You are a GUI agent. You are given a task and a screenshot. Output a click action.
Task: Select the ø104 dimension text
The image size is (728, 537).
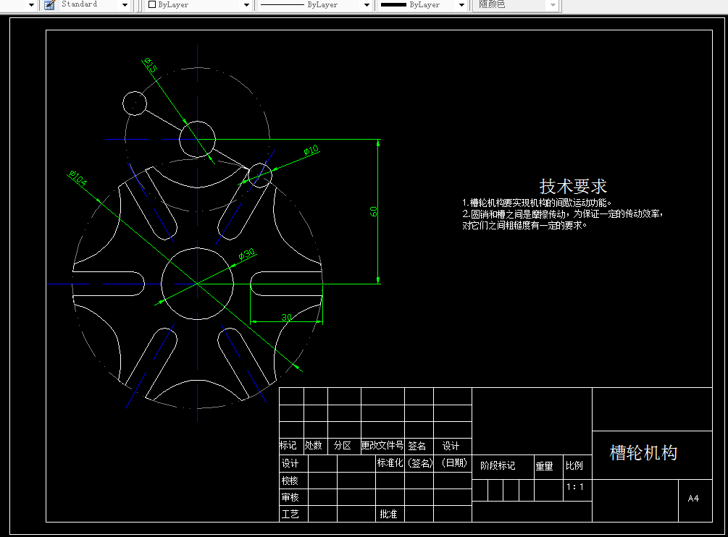point(78,178)
